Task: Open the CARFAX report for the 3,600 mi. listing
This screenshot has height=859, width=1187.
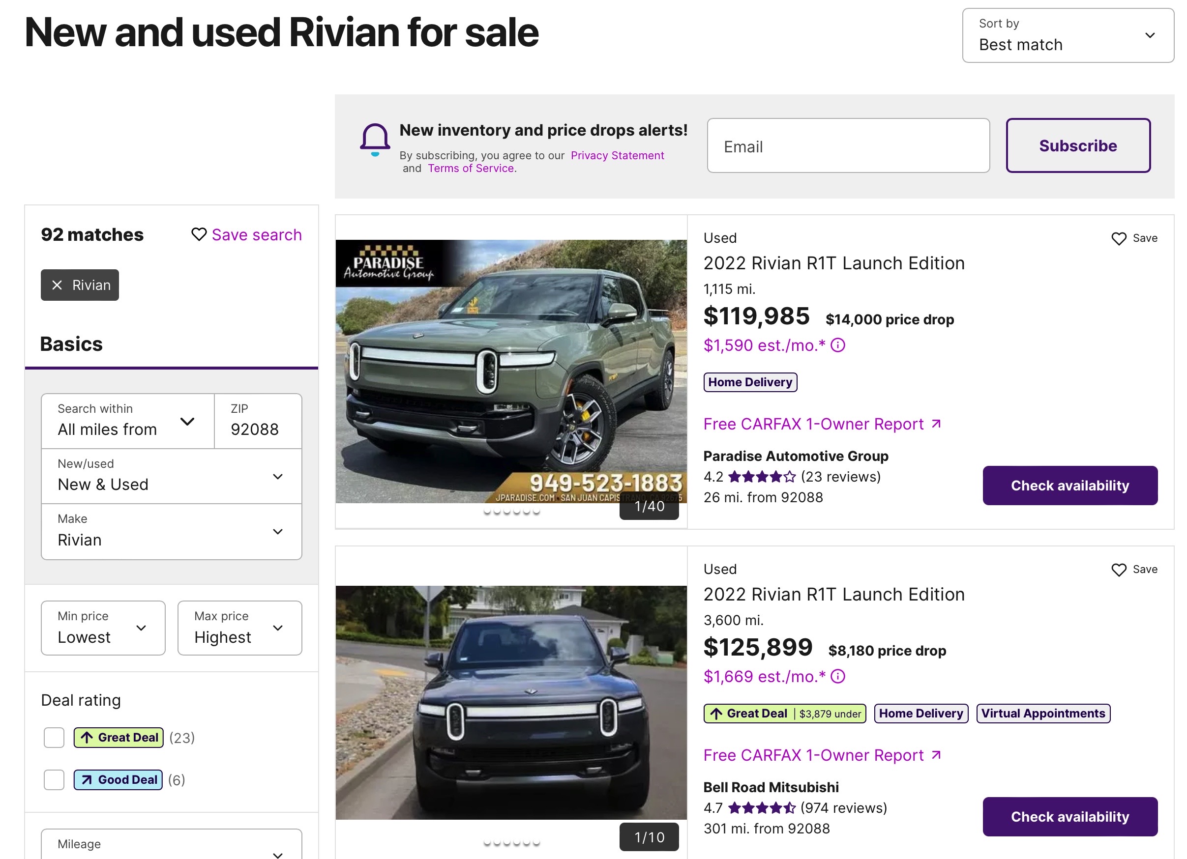Action: [x=822, y=755]
